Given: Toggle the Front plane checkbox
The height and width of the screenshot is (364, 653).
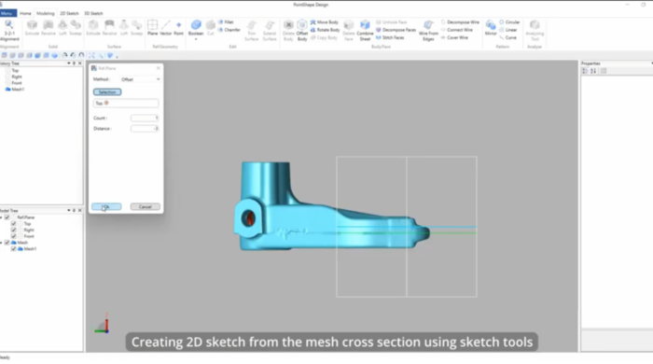Looking at the screenshot, I should tap(14, 236).
